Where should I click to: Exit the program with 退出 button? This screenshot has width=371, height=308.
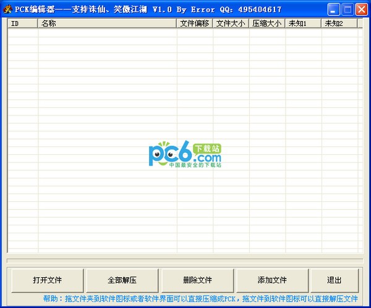335,280
